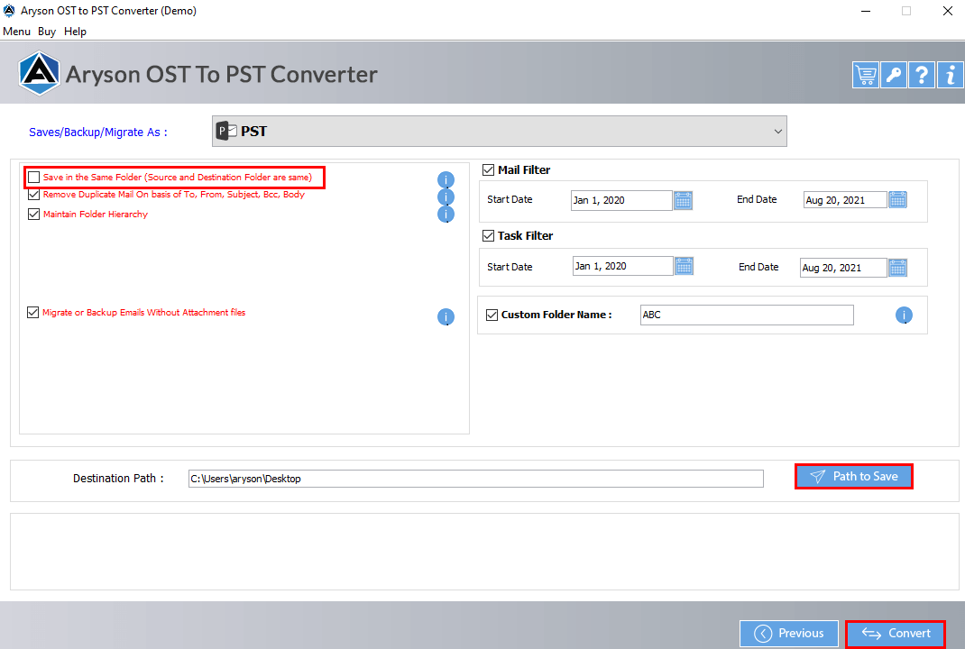Click the Task Filter Start Date field

click(623, 266)
